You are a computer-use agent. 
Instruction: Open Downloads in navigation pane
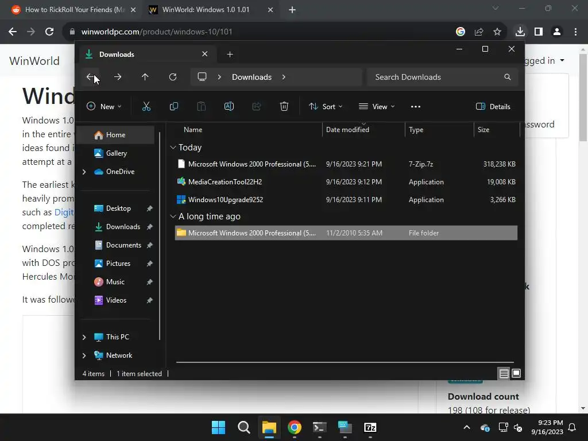(x=123, y=226)
